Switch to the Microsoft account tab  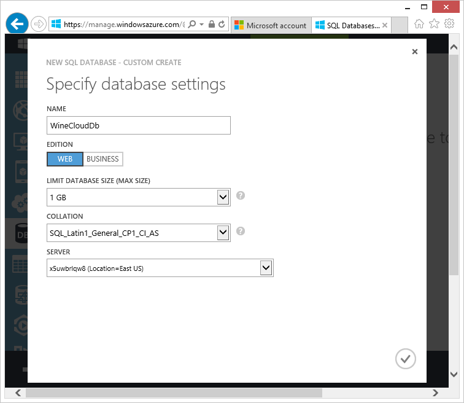tap(271, 25)
